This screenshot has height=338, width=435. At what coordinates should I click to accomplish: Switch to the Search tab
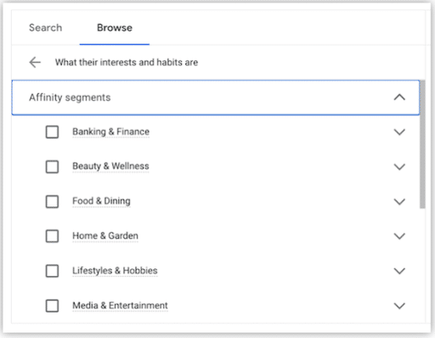click(x=45, y=28)
